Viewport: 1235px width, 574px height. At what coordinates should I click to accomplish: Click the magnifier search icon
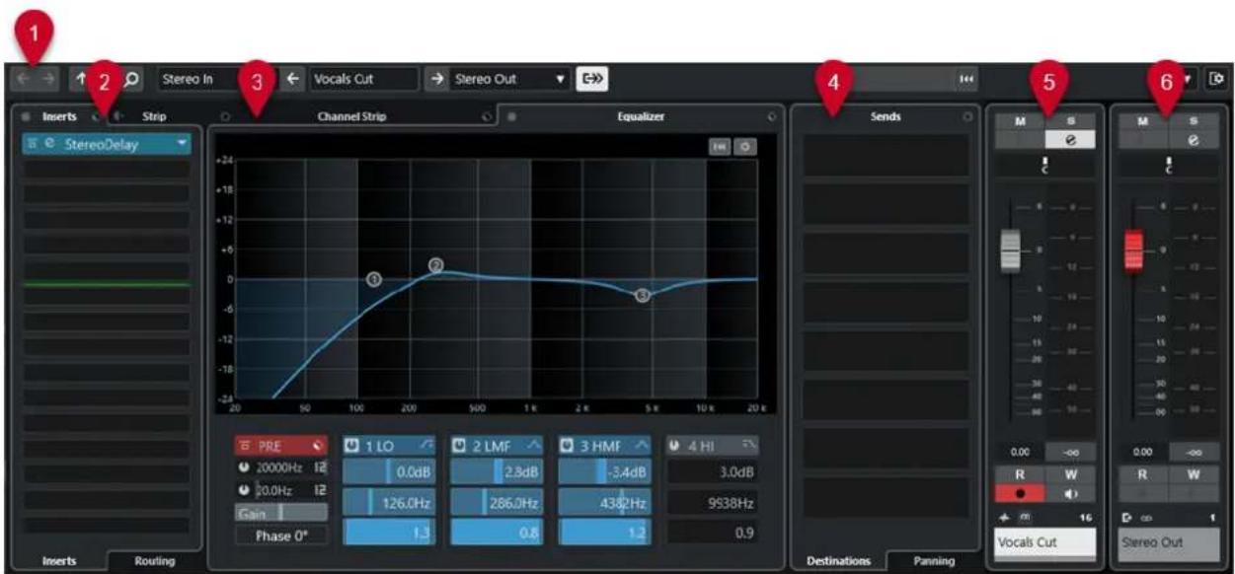(130, 79)
